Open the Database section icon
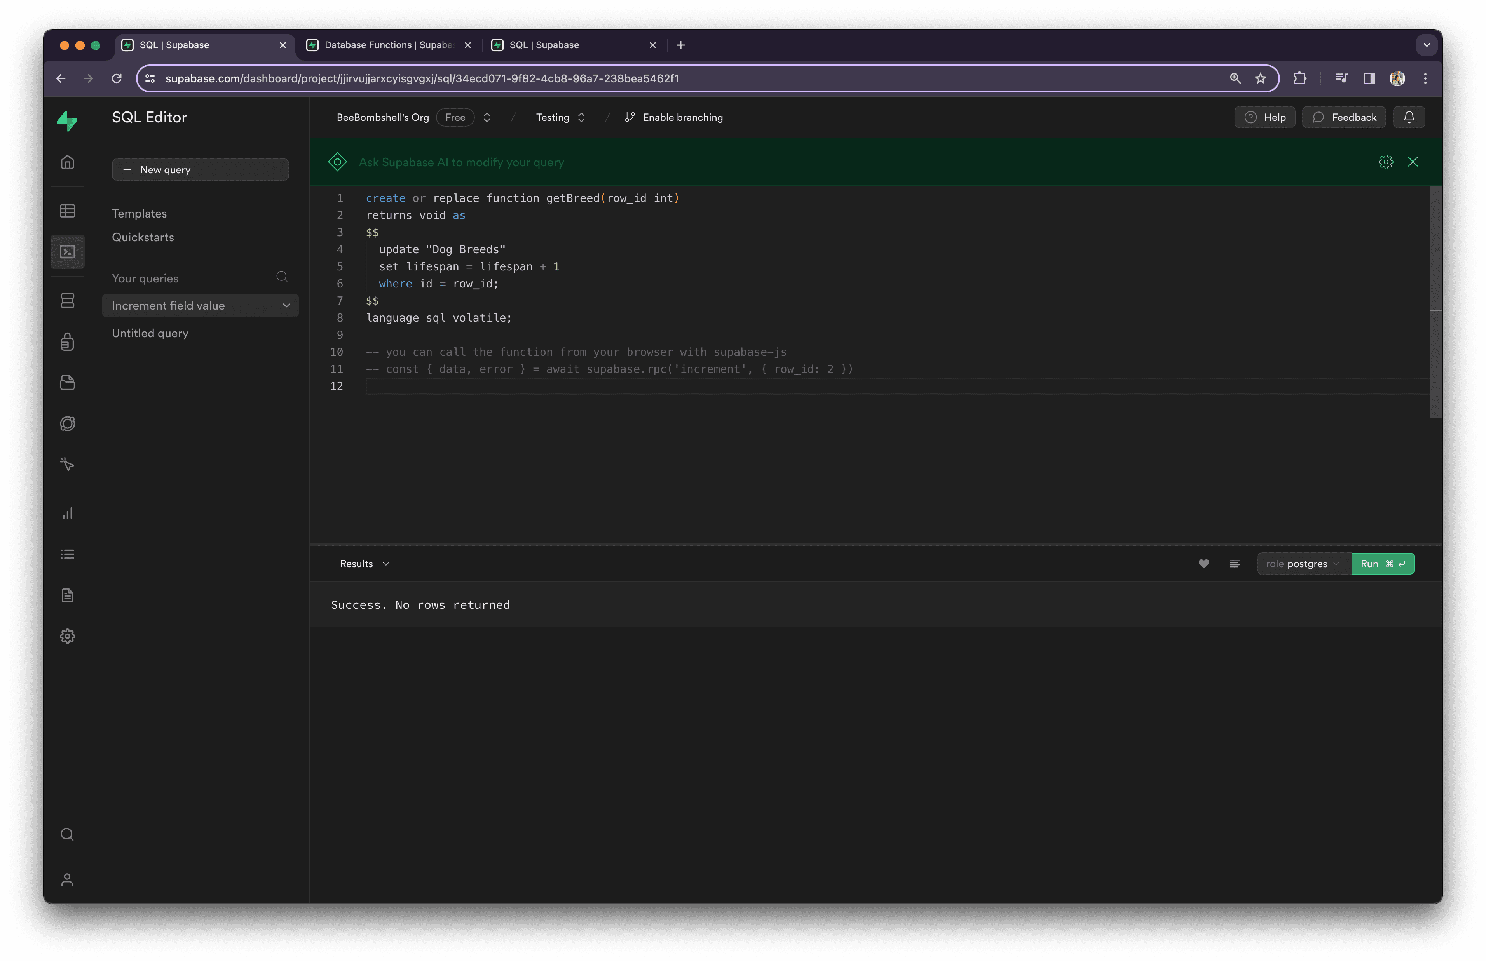Viewport: 1486px width, 961px height. 67,301
